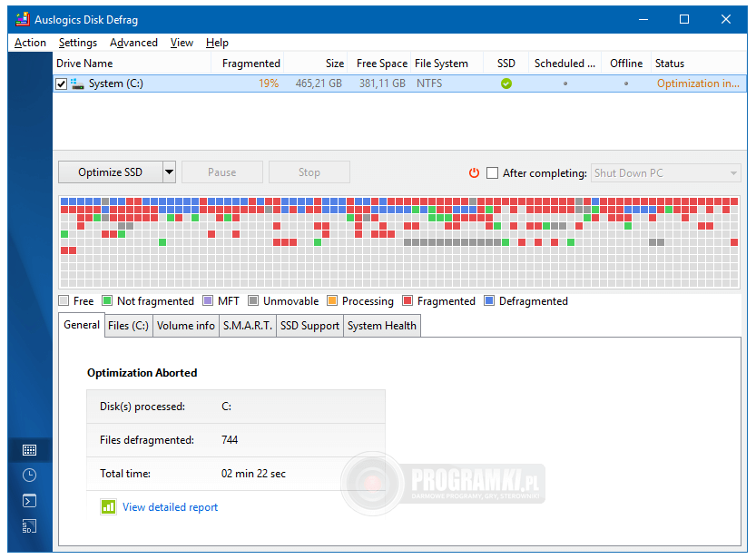The image size is (756, 559).
Task: Sort by the Size column header
Action: (x=315, y=64)
